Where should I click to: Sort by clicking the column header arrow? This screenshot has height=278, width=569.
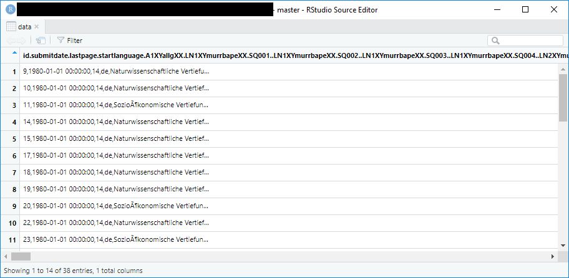[x=14, y=54]
